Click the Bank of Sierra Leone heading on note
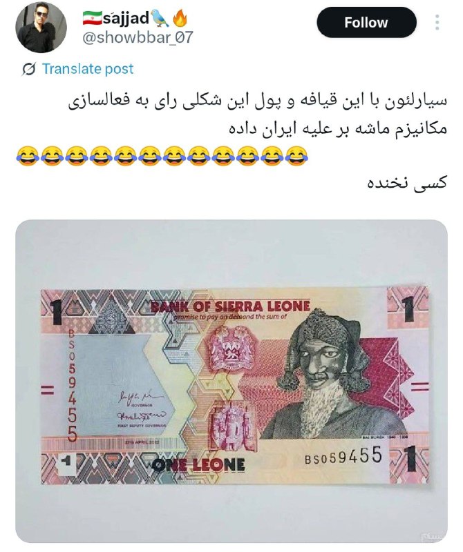The width and height of the screenshot is (463, 552). click(x=230, y=306)
